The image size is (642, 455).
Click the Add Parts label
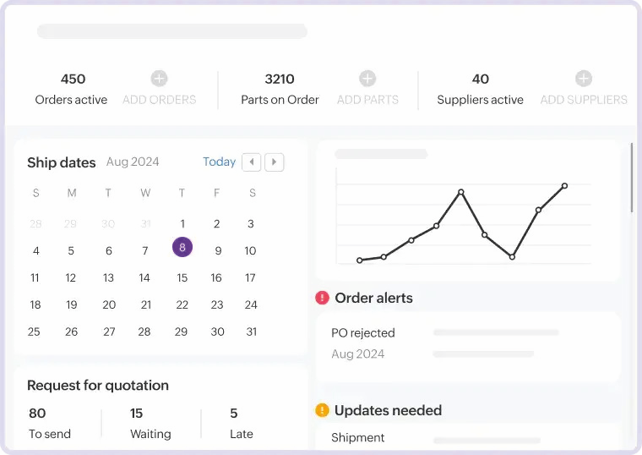tap(367, 100)
